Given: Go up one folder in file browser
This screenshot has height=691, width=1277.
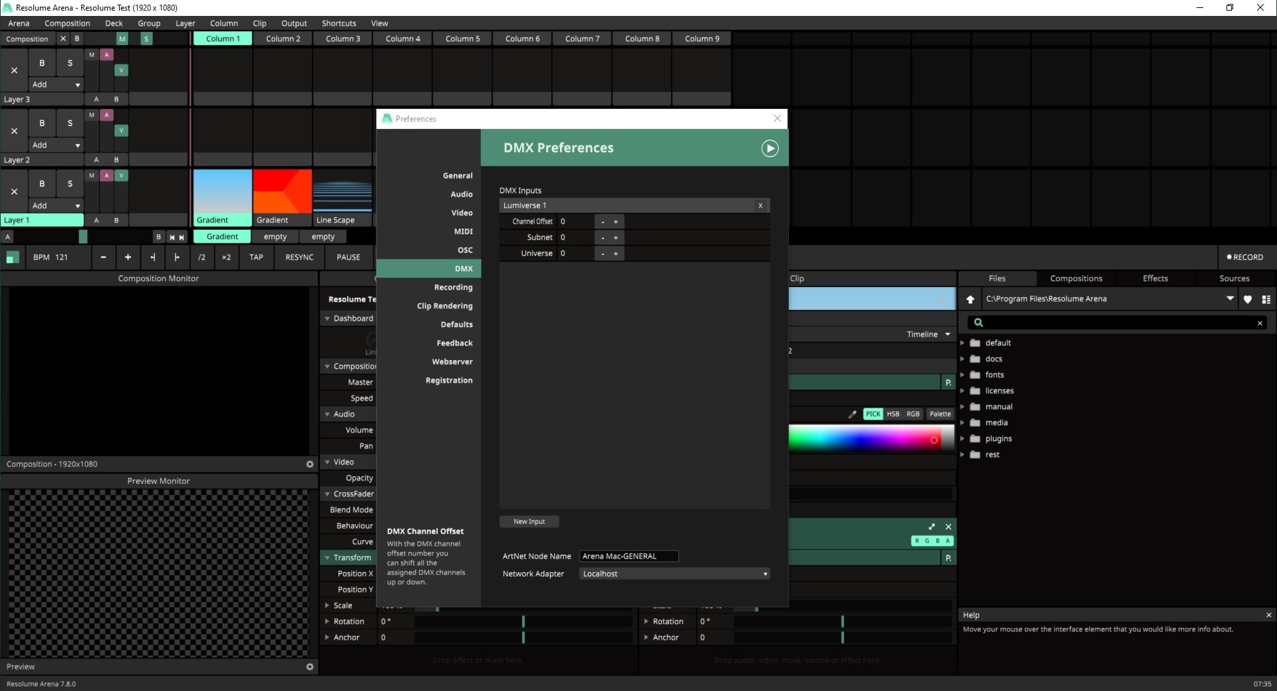Looking at the screenshot, I should coord(970,299).
